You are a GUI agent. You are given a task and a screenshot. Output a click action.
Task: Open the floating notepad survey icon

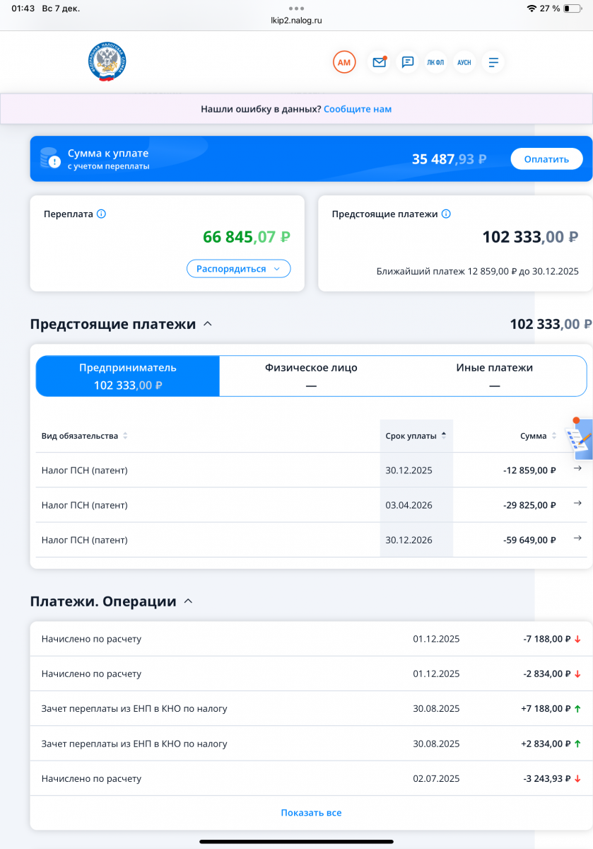[579, 440]
